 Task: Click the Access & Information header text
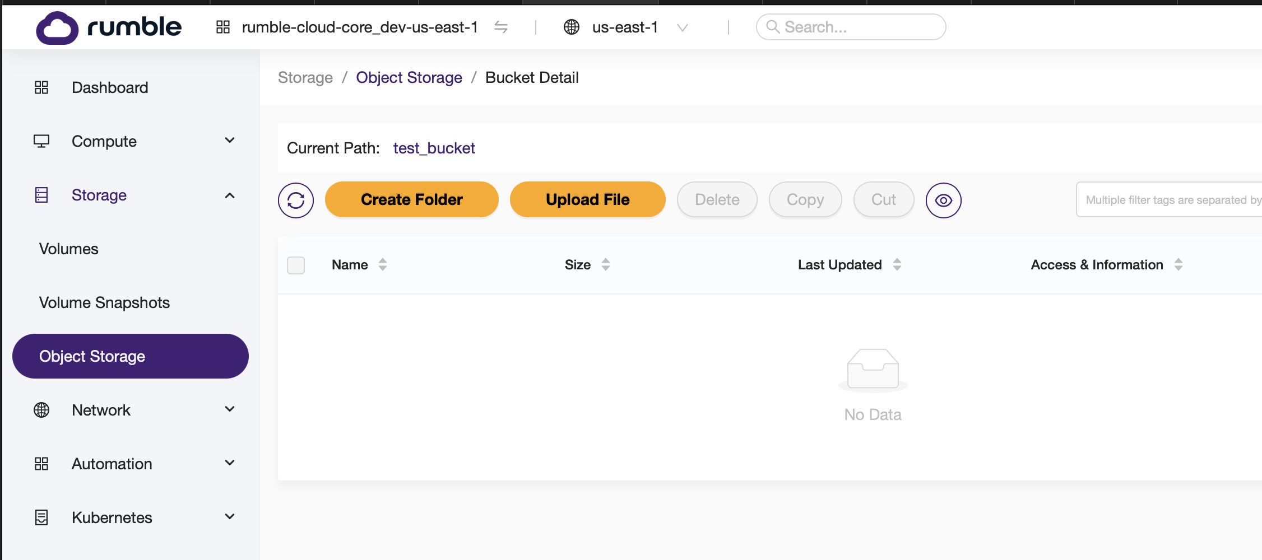[x=1097, y=265]
